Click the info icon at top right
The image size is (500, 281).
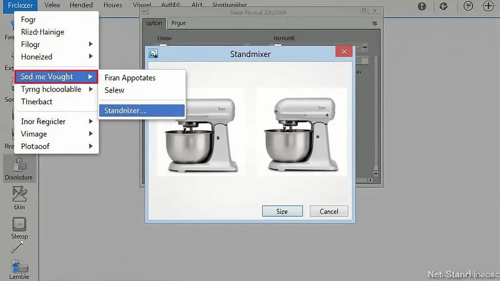pos(422,6)
